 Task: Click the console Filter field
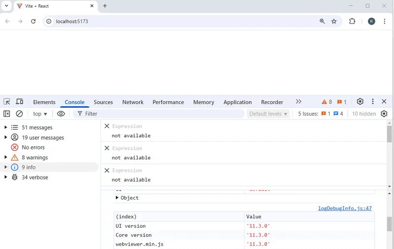[x=158, y=114]
